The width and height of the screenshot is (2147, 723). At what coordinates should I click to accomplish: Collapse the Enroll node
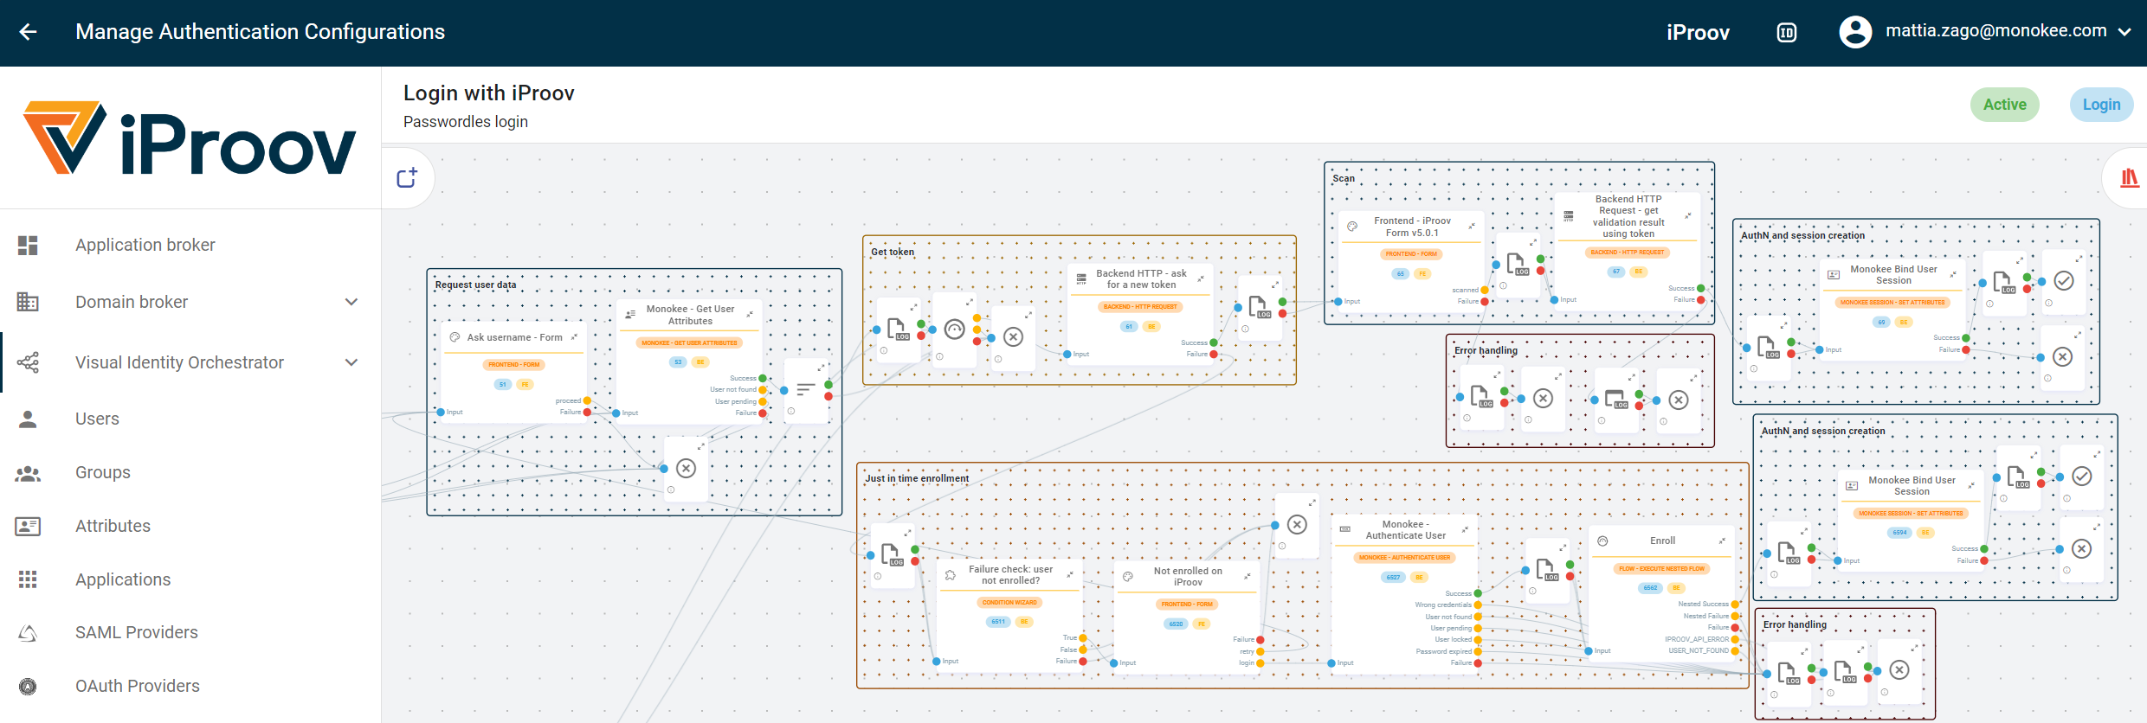coord(1722,541)
